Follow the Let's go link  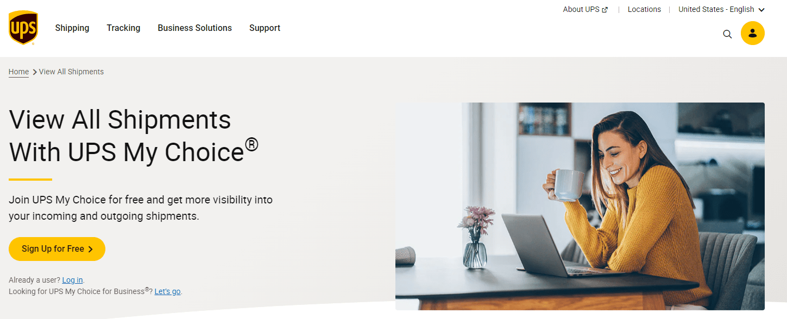(167, 291)
